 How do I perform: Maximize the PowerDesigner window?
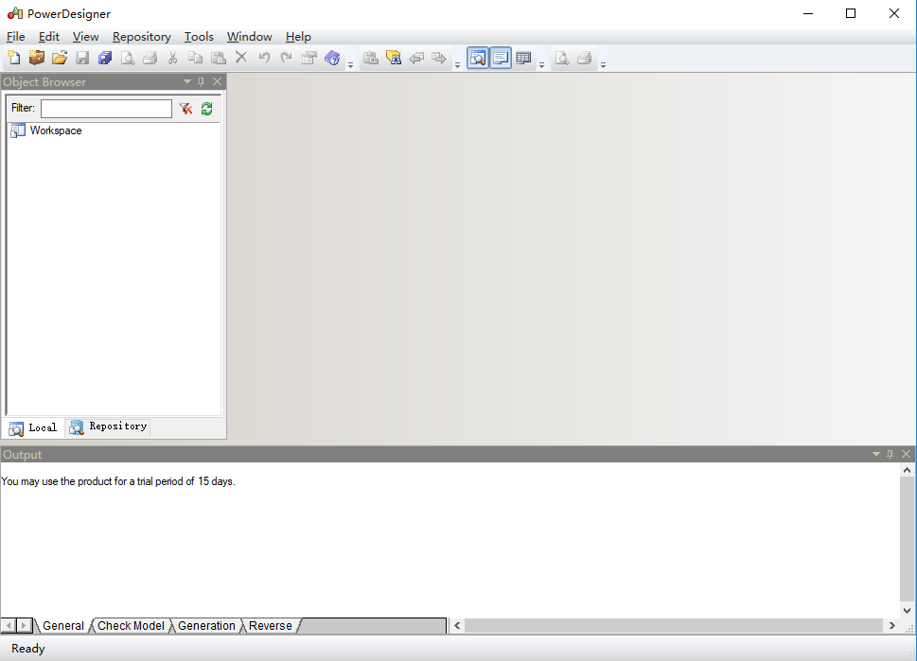tap(851, 13)
